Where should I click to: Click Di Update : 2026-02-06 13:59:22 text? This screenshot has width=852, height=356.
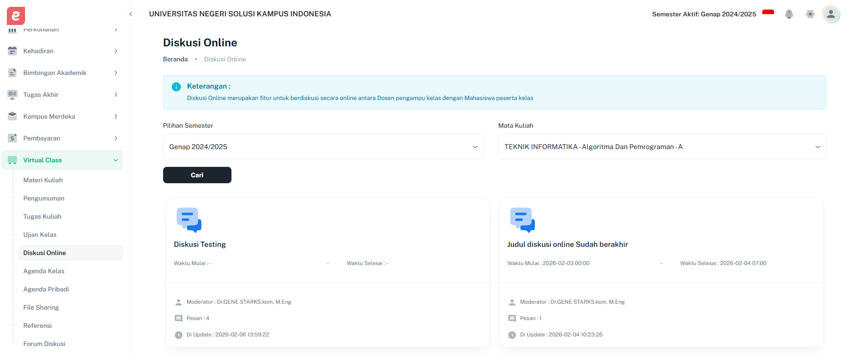[x=228, y=335]
